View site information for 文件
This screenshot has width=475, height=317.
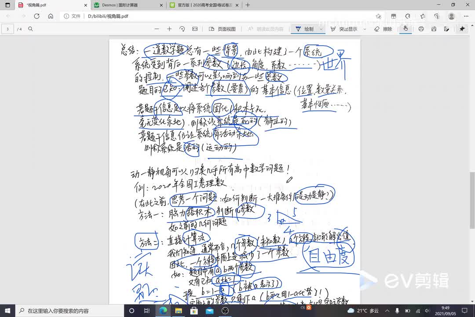pyautogui.click(x=72, y=16)
